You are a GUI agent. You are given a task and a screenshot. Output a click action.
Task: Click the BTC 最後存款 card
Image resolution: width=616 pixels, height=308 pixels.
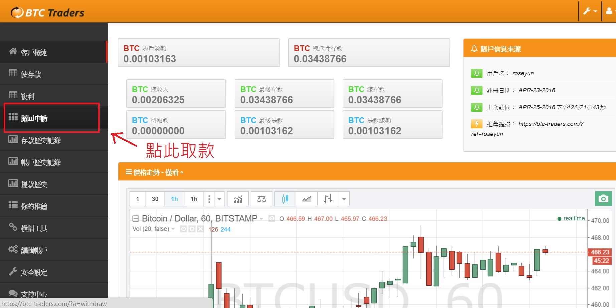[x=284, y=94]
